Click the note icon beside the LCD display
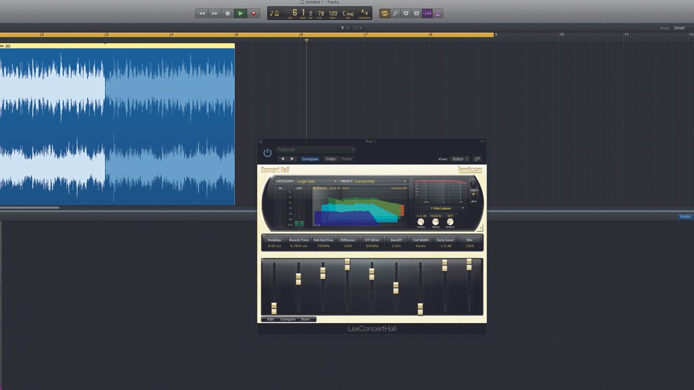 [272, 13]
